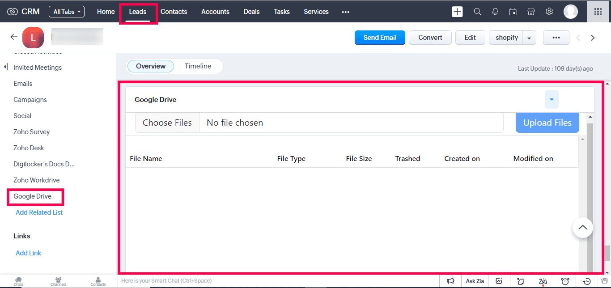Click the Smart Chat input field

click(x=277, y=281)
